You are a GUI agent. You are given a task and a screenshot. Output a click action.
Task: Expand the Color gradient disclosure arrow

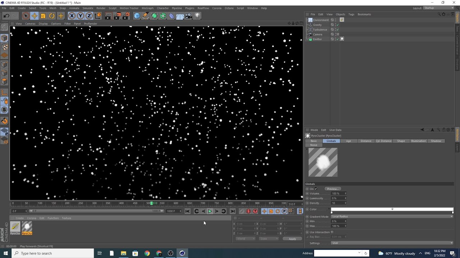[x=329, y=209]
